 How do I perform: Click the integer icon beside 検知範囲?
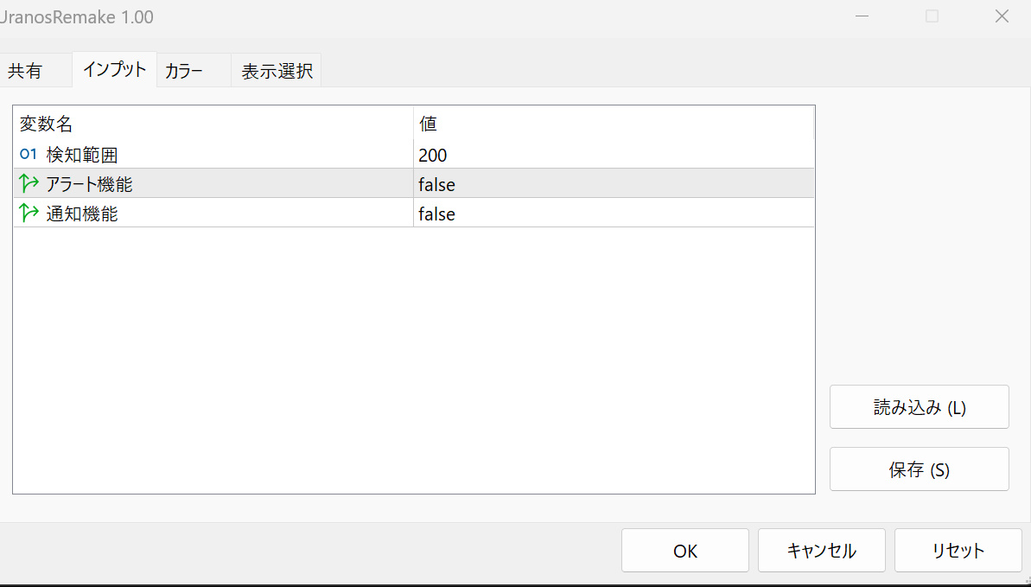29,155
